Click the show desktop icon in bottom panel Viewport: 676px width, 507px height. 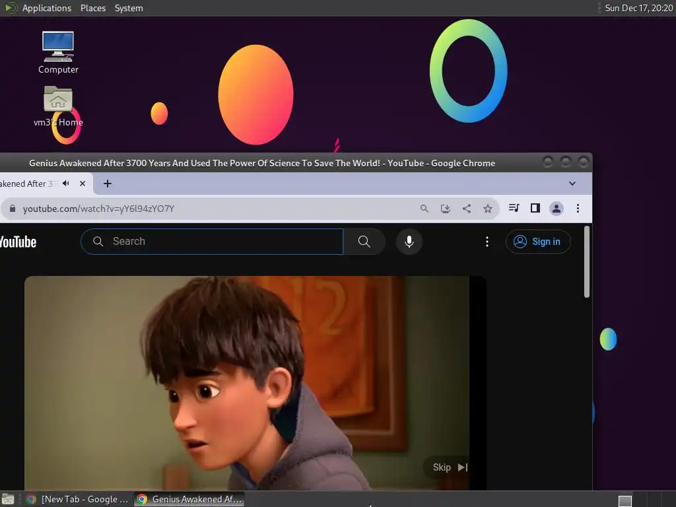tap(8, 499)
